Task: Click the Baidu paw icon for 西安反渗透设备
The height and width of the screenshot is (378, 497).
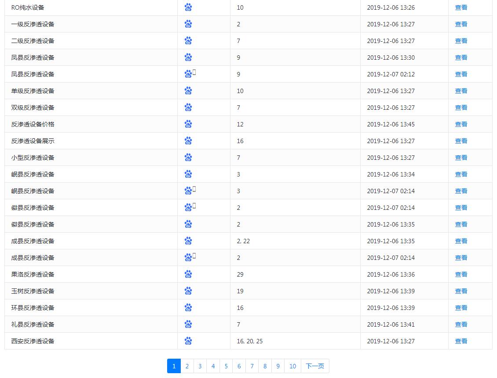Action: (x=188, y=341)
